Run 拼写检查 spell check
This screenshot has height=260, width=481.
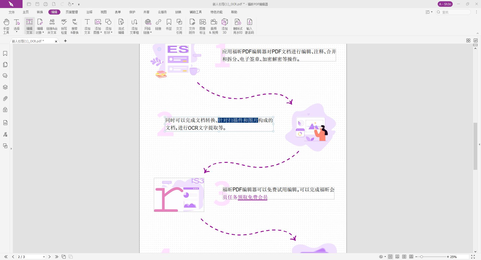[64, 26]
